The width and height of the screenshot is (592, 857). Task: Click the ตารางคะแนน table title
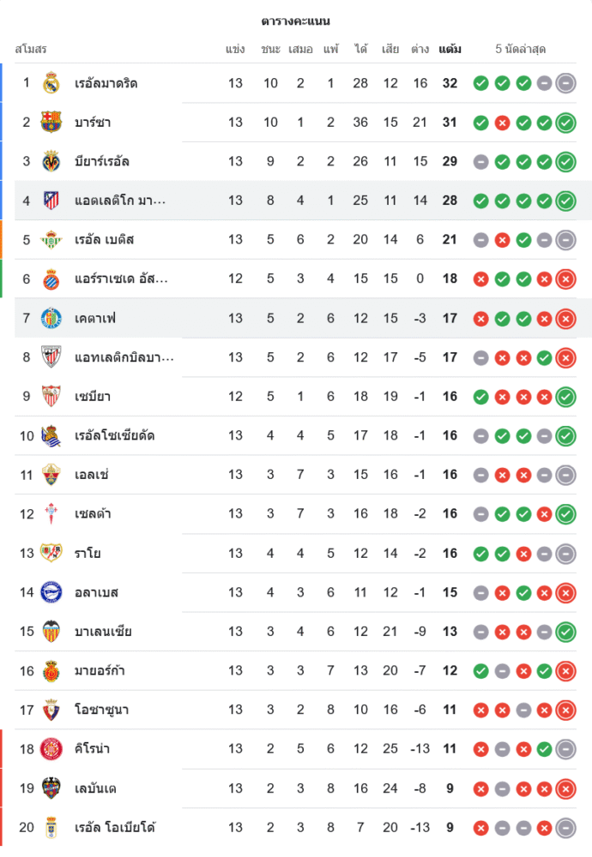click(x=296, y=21)
